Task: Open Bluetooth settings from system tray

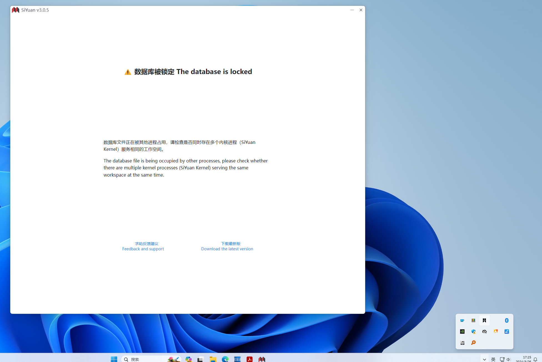Action: tap(507, 320)
